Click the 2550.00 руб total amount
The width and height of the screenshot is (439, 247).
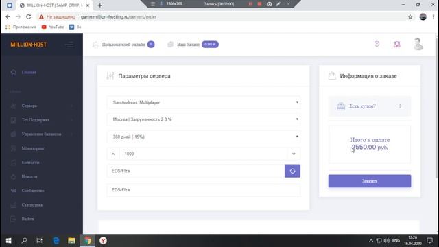[x=370, y=147]
